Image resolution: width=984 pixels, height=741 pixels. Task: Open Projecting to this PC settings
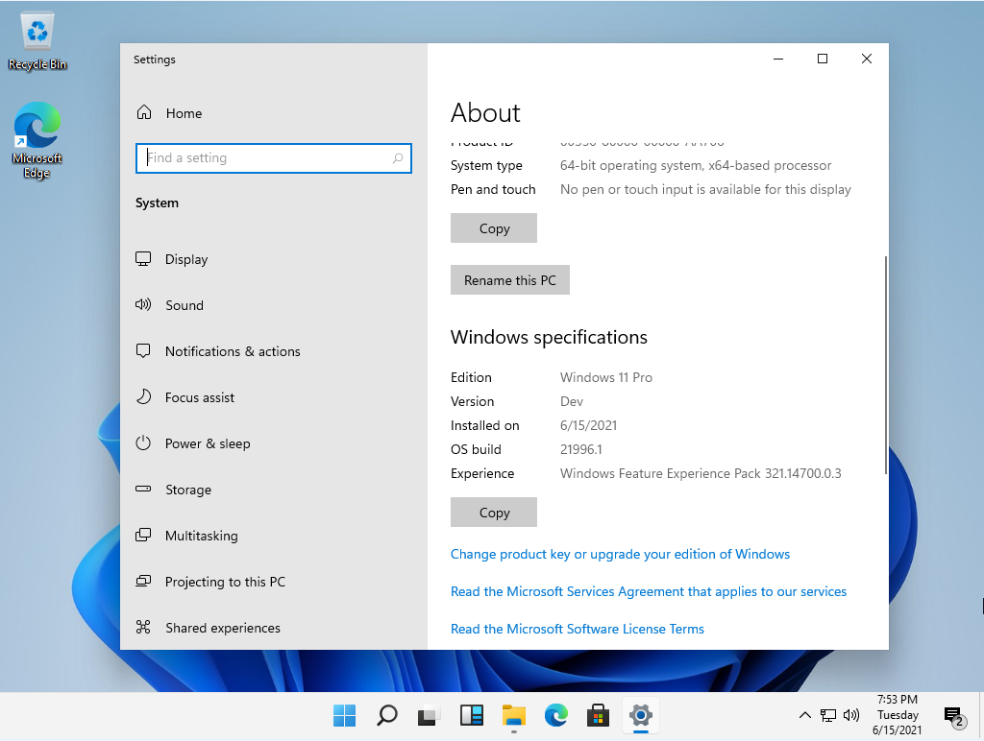tap(222, 582)
